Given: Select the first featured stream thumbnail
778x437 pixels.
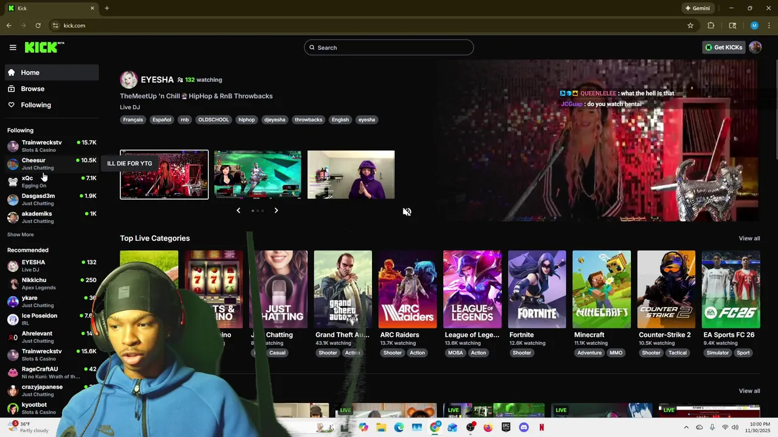Looking at the screenshot, I should [164, 175].
